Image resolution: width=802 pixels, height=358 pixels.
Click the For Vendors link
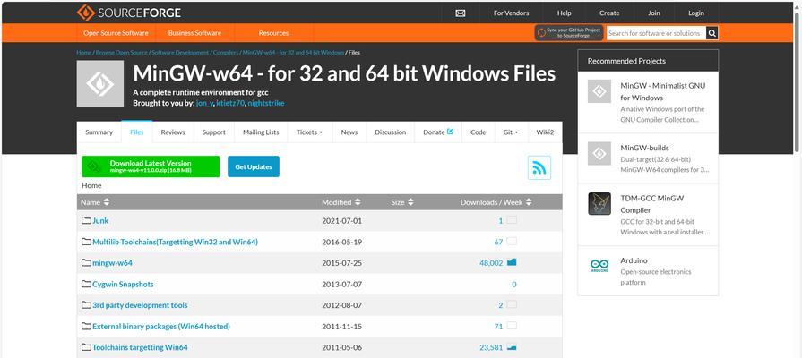pos(512,13)
